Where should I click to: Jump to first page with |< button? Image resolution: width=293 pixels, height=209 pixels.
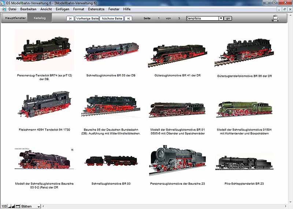[x=70, y=18]
